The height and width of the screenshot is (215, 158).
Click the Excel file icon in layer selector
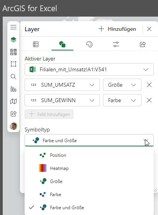(x=33, y=69)
